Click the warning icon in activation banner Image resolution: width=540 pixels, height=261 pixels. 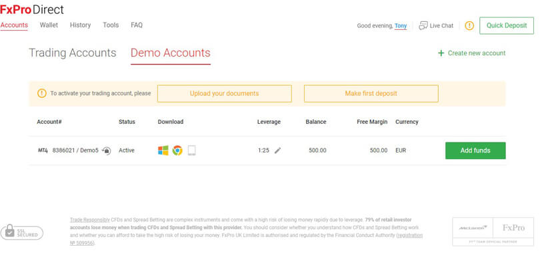42,93
